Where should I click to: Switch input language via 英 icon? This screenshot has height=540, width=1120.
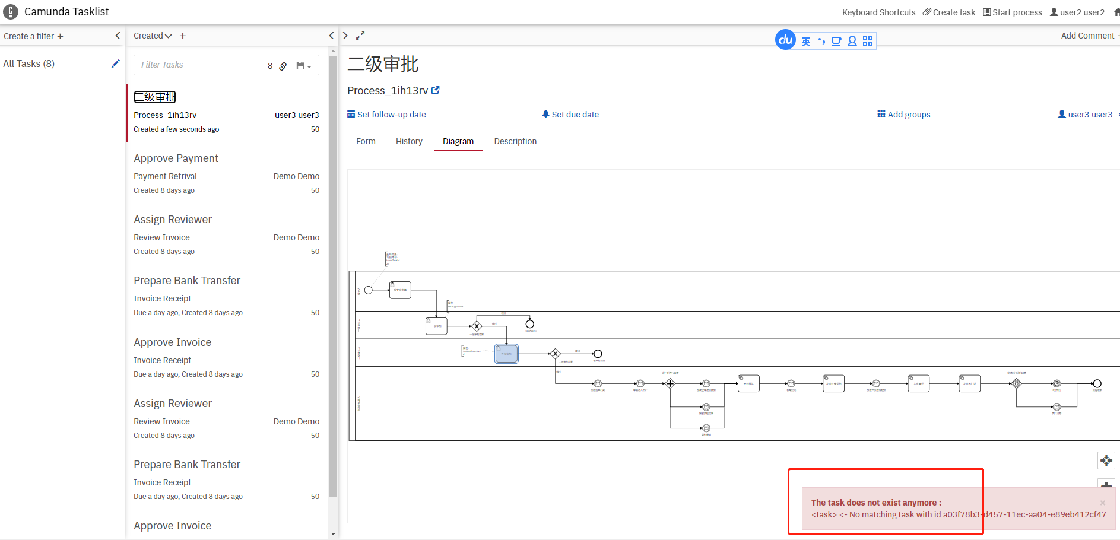[x=806, y=41]
